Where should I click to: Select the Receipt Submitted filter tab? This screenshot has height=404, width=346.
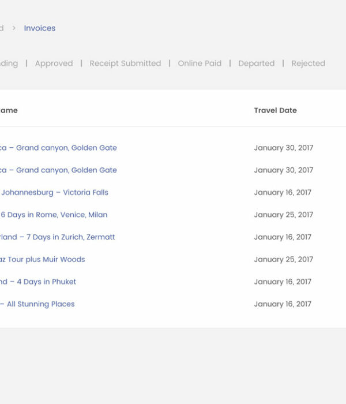point(125,63)
